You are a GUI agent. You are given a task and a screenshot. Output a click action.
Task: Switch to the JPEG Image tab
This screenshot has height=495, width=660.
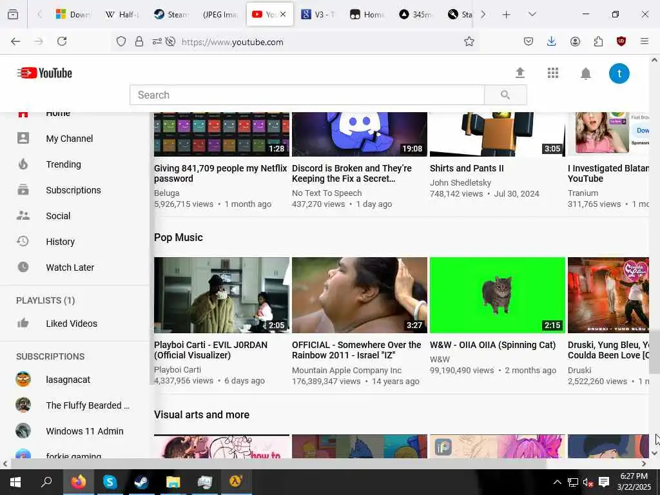click(x=220, y=14)
